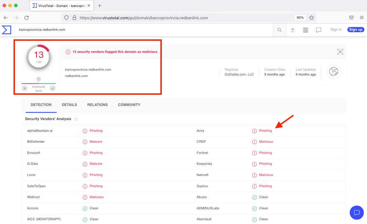Switch to the DETAILS tab
Screen dimensions: 367x224
69,105
